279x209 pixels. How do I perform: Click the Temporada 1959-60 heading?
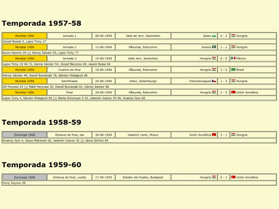coord(41,165)
